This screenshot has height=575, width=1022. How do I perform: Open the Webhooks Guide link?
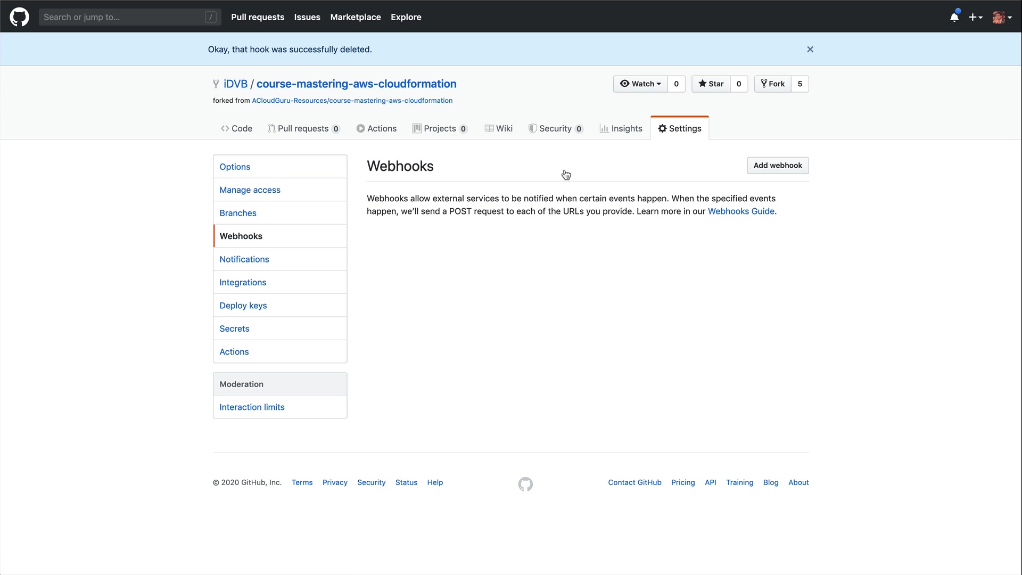pyautogui.click(x=741, y=211)
